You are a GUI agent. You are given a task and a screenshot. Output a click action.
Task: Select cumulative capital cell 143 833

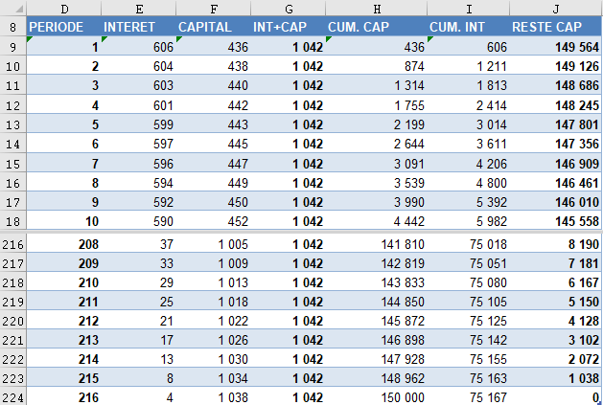click(376, 282)
